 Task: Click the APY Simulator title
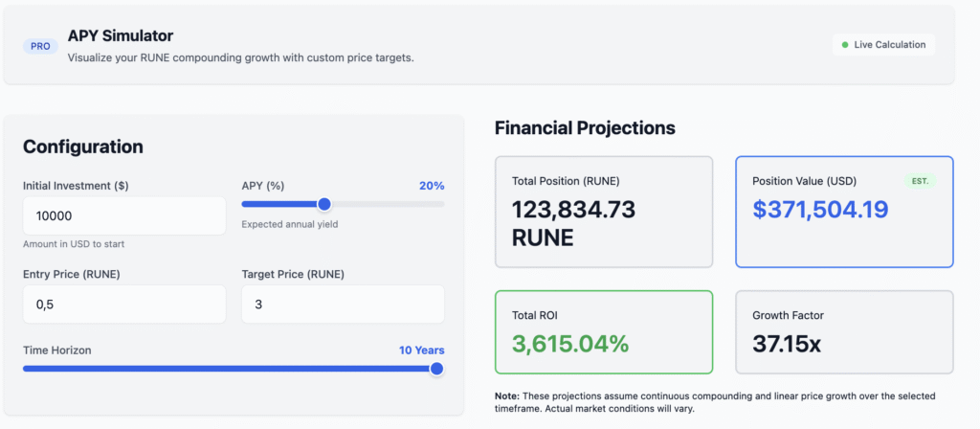click(121, 35)
